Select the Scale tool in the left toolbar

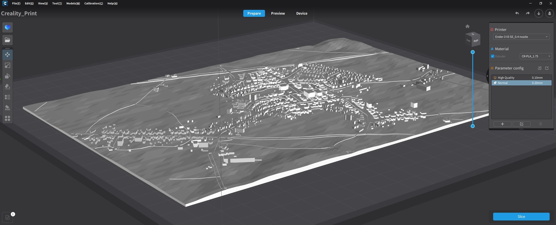pos(8,65)
